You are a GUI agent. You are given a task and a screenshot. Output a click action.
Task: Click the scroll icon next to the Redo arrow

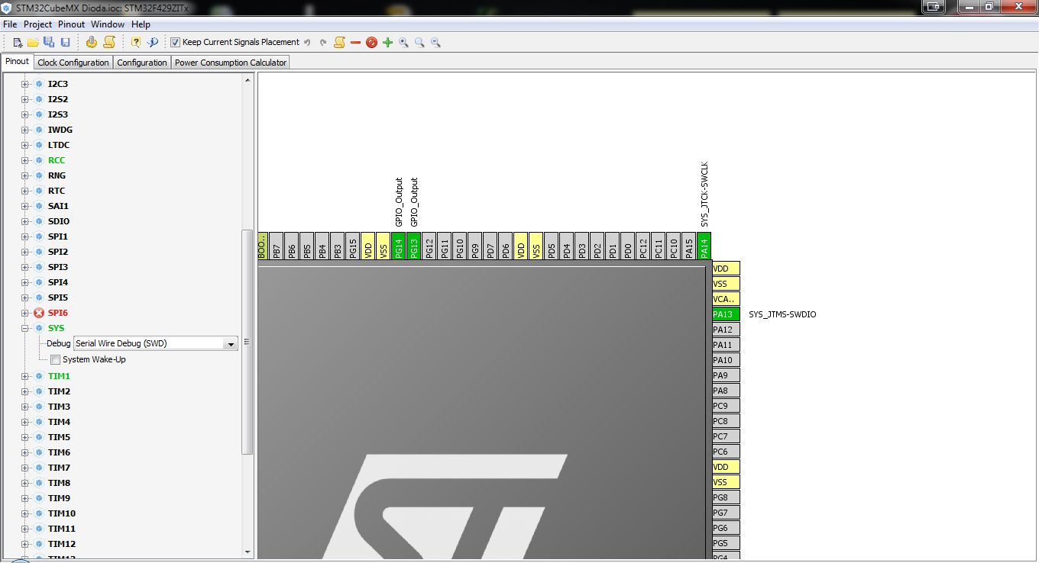coord(339,43)
